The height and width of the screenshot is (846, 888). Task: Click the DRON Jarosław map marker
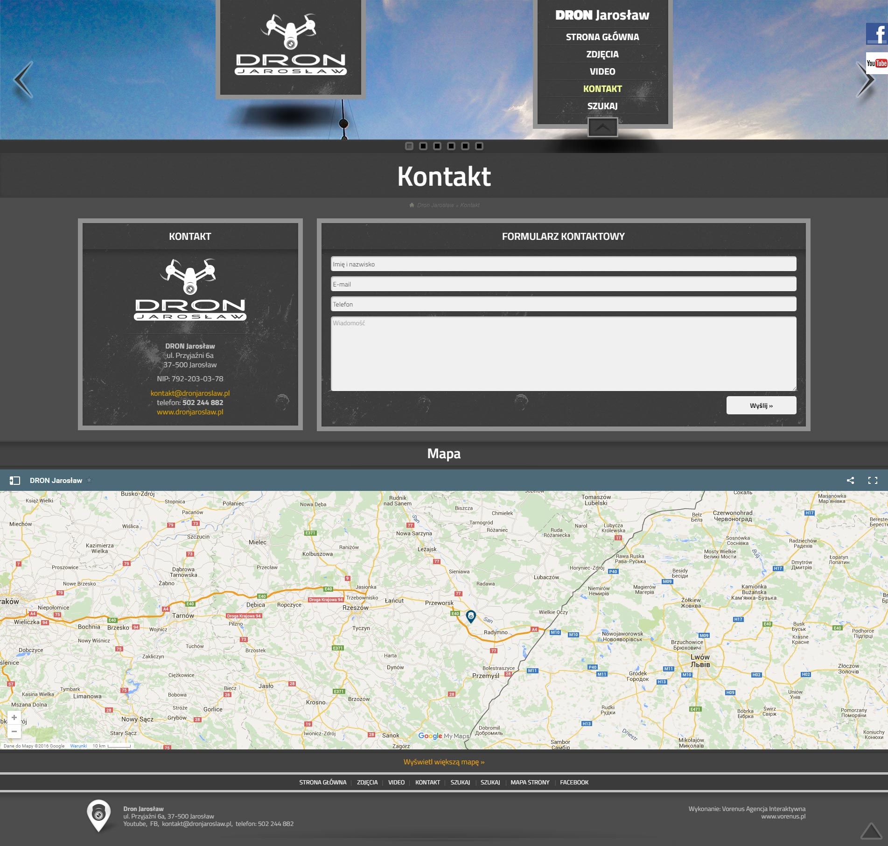(471, 616)
